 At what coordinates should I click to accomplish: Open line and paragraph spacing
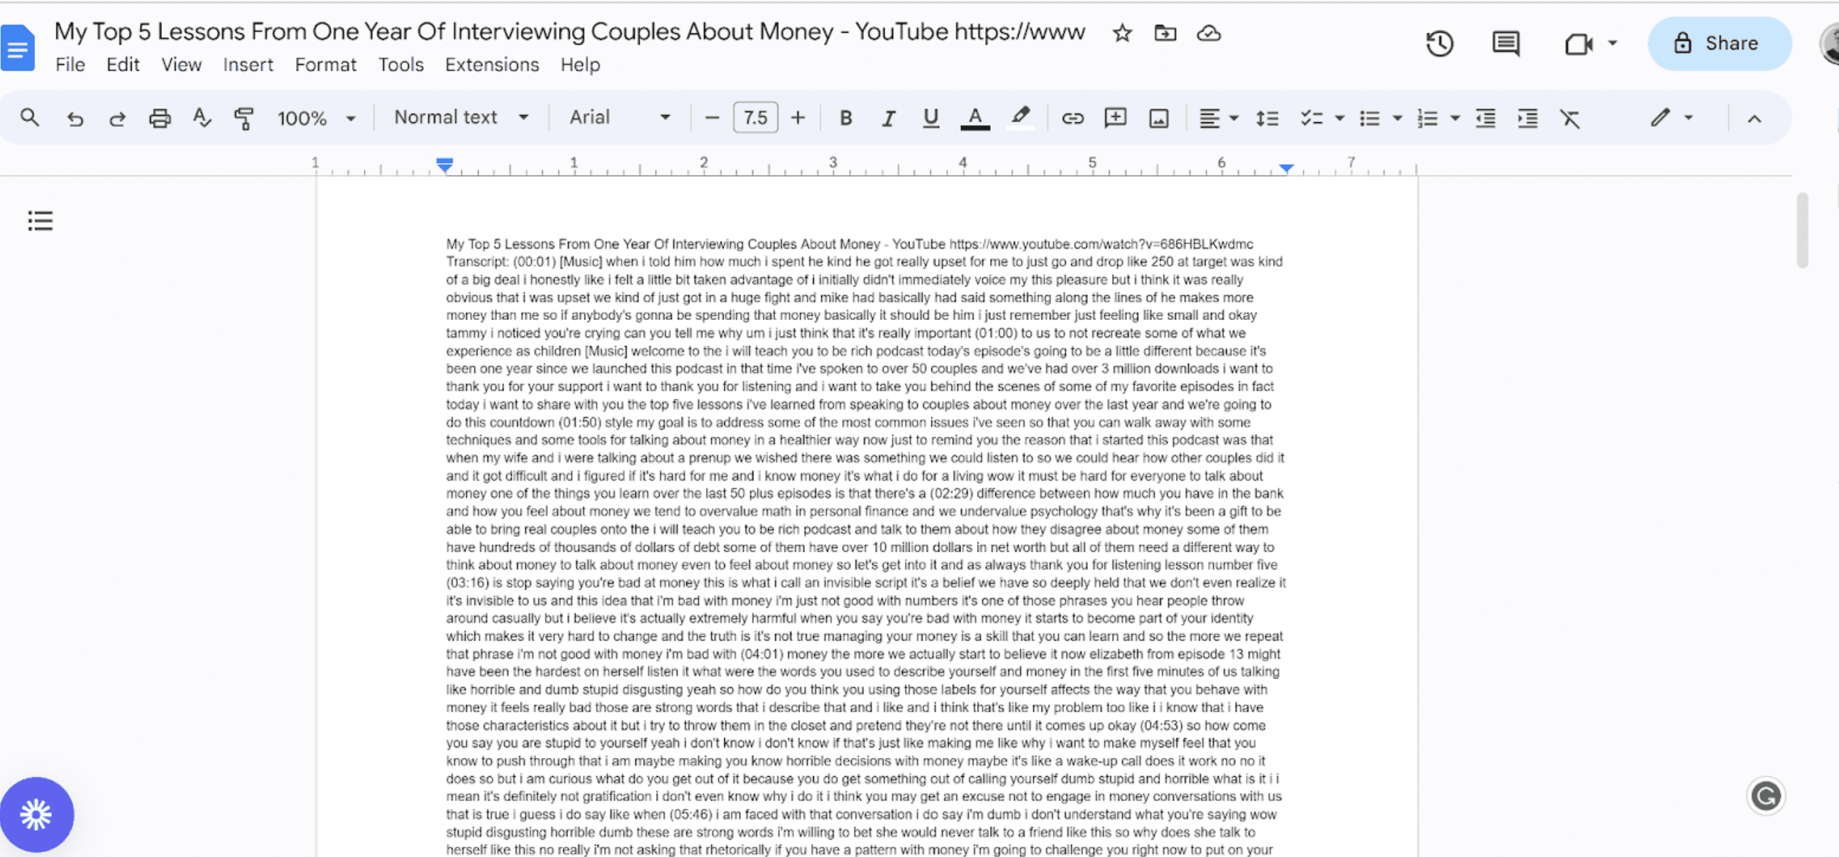click(1267, 118)
